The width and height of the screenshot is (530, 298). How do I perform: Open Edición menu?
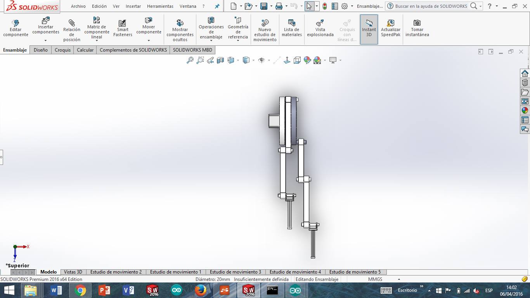pos(99,6)
